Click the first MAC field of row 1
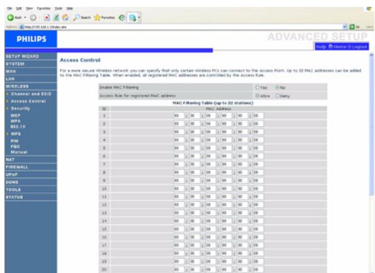This screenshot has width=375, height=273. 179,116
